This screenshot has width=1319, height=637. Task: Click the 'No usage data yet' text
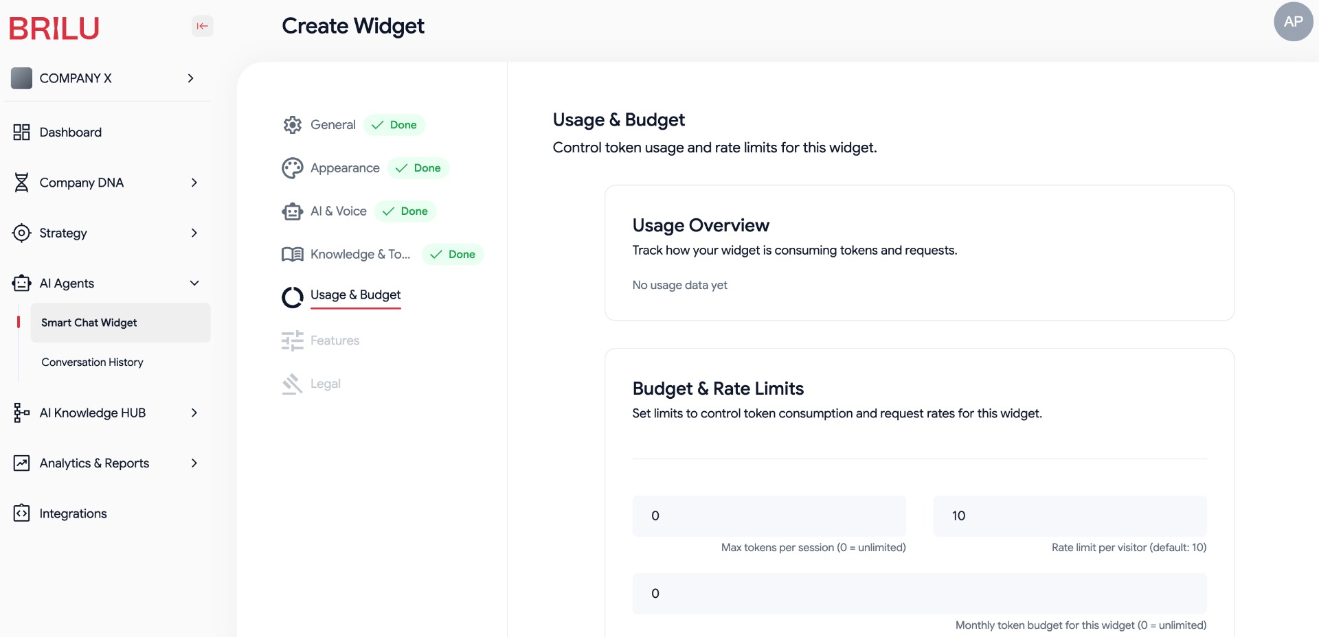pos(679,285)
